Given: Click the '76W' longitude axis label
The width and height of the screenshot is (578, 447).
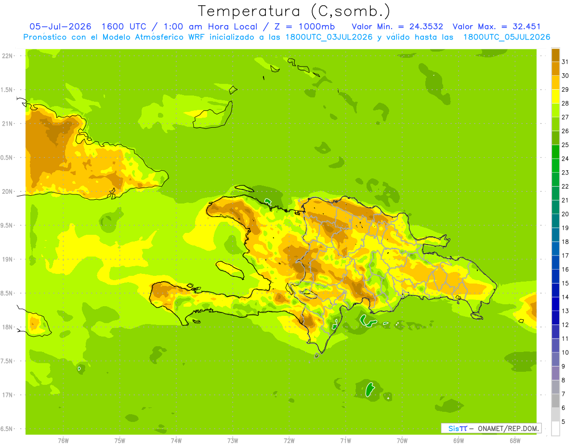Looking at the screenshot, I should click(x=63, y=440).
